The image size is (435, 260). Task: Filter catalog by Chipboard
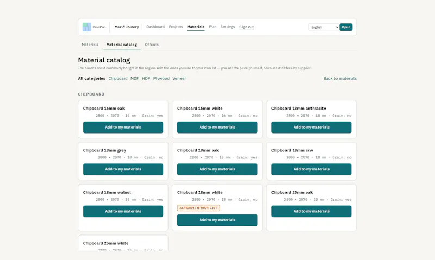[x=118, y=78]
